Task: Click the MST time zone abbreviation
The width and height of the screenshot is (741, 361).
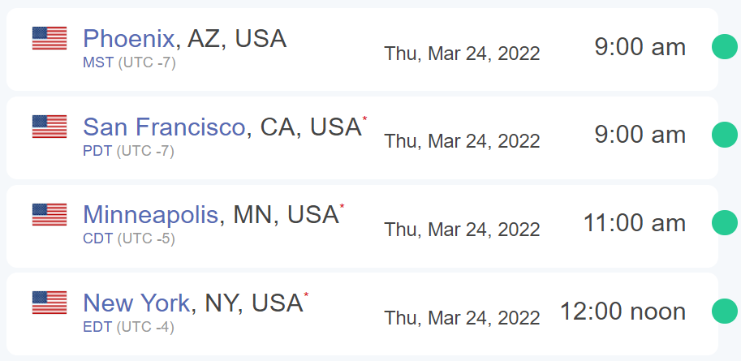Action: point(98,62)
